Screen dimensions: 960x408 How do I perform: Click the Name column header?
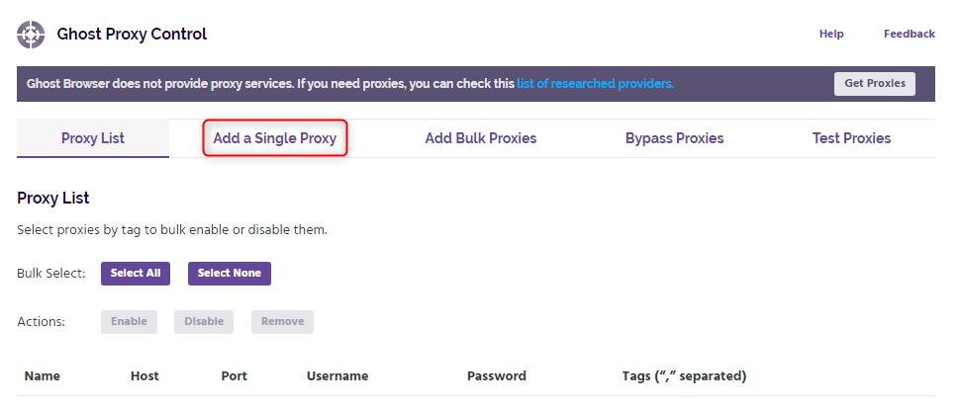[43, 376]
